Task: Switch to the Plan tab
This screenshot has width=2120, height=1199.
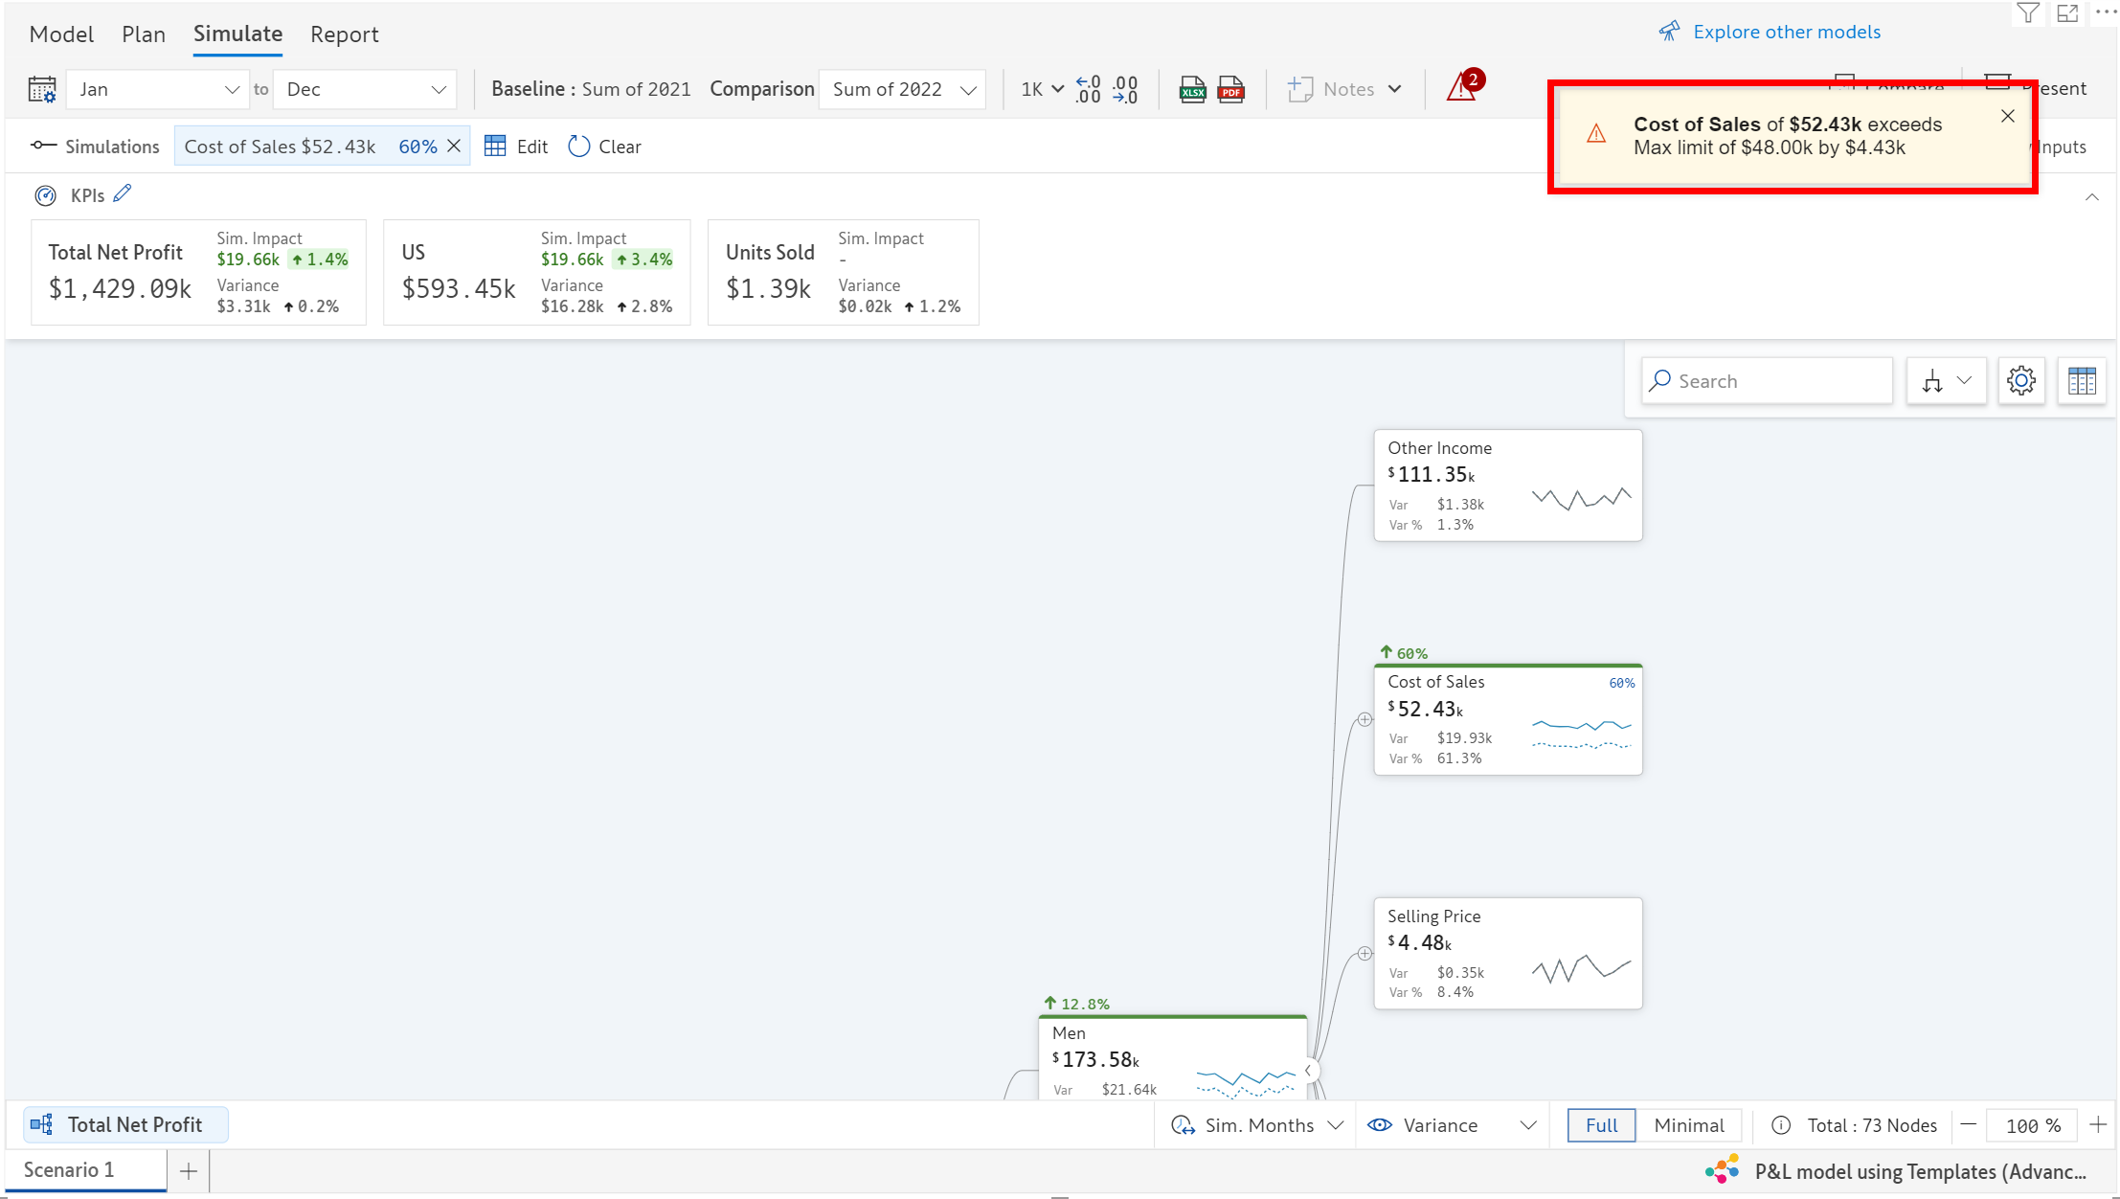Action: click(144, 34)
